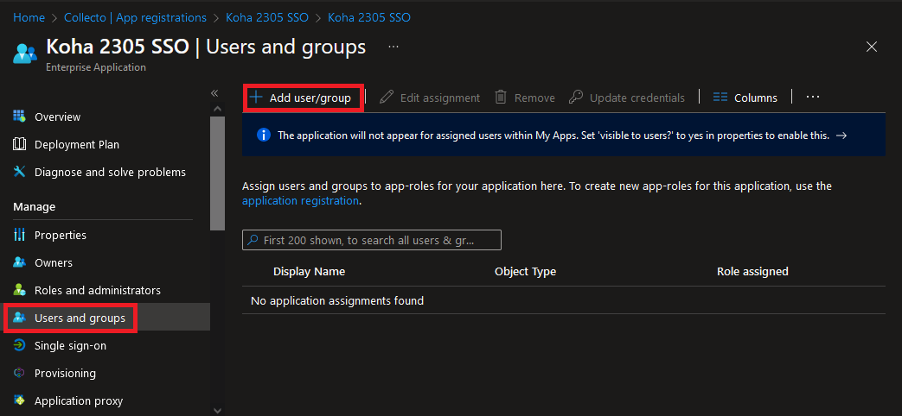The image size is (902, 416).
Task: Select the Users and groups sidebar icon
Action: [x=19, y=318]
